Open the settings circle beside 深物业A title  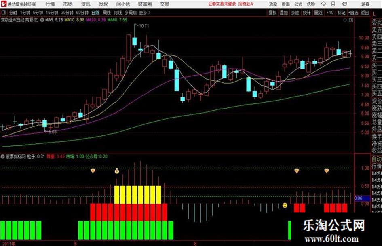tap(42, 20)
